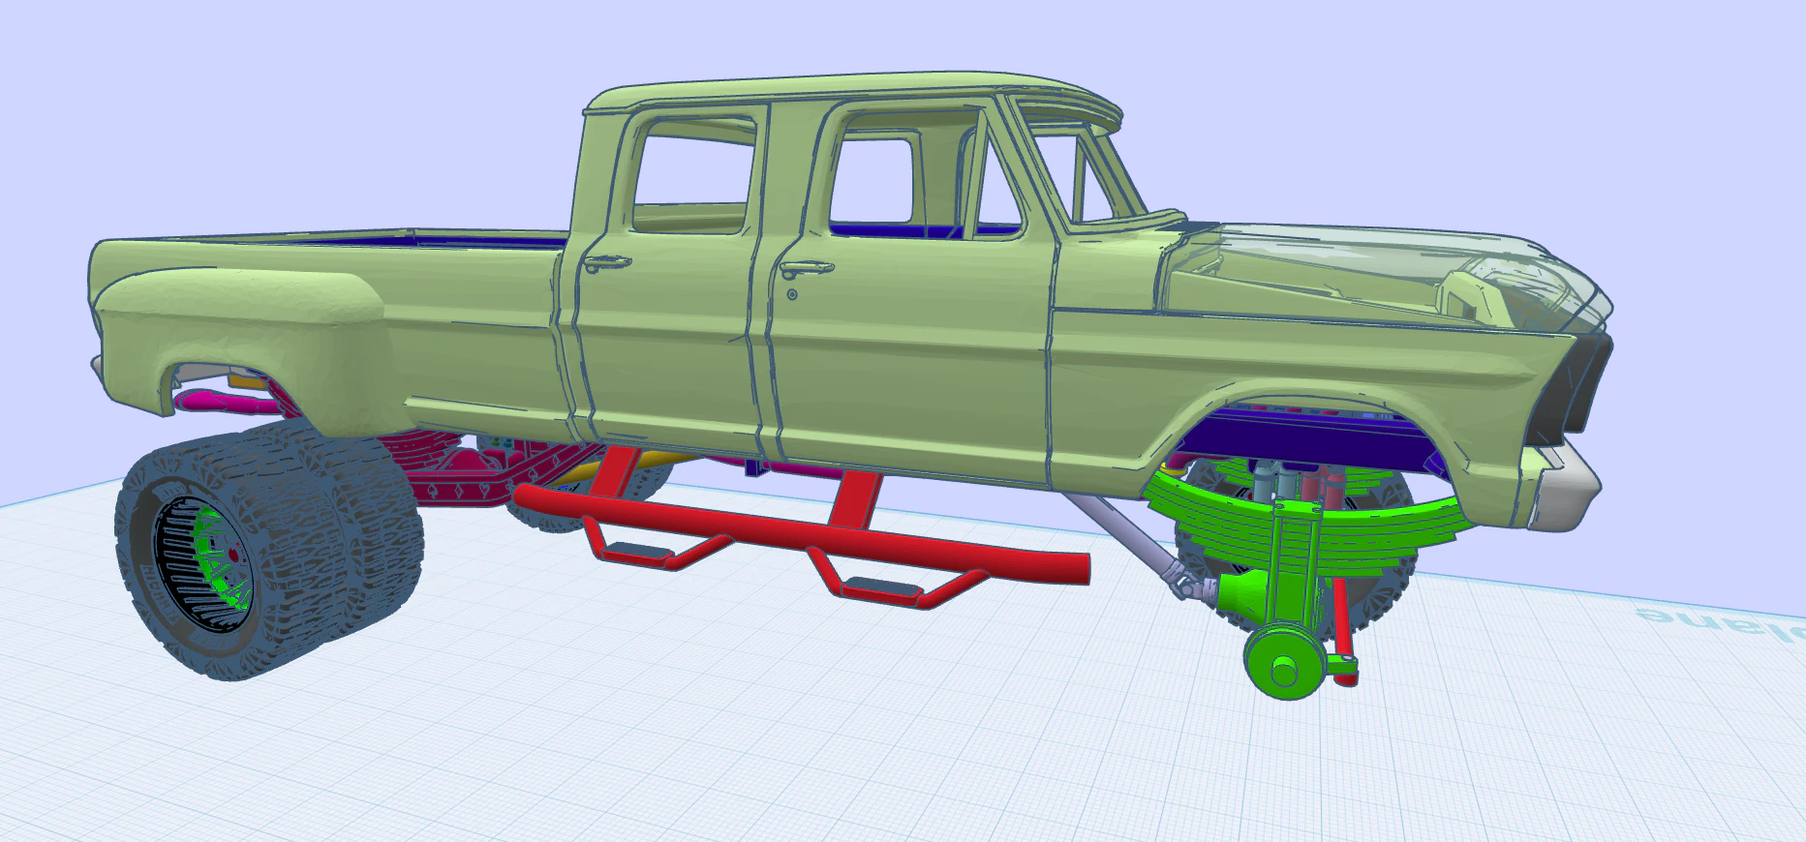Select the light green truck cab roof
Image resolution: width=1806 pixels, height=842 pixels.
click(852, 92)
